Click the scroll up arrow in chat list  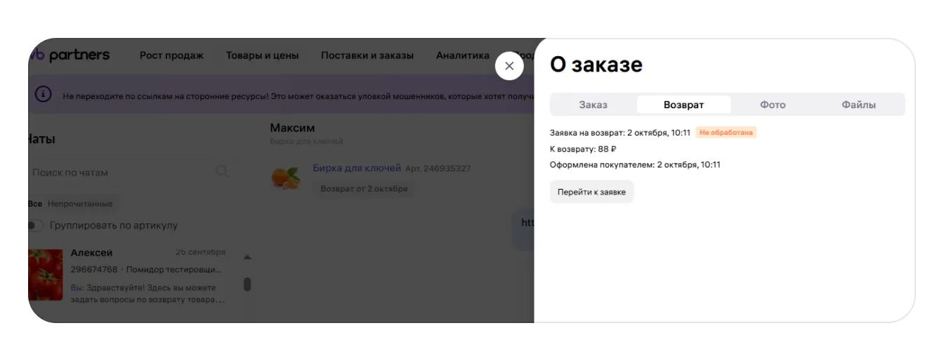(x=247, y=257)
